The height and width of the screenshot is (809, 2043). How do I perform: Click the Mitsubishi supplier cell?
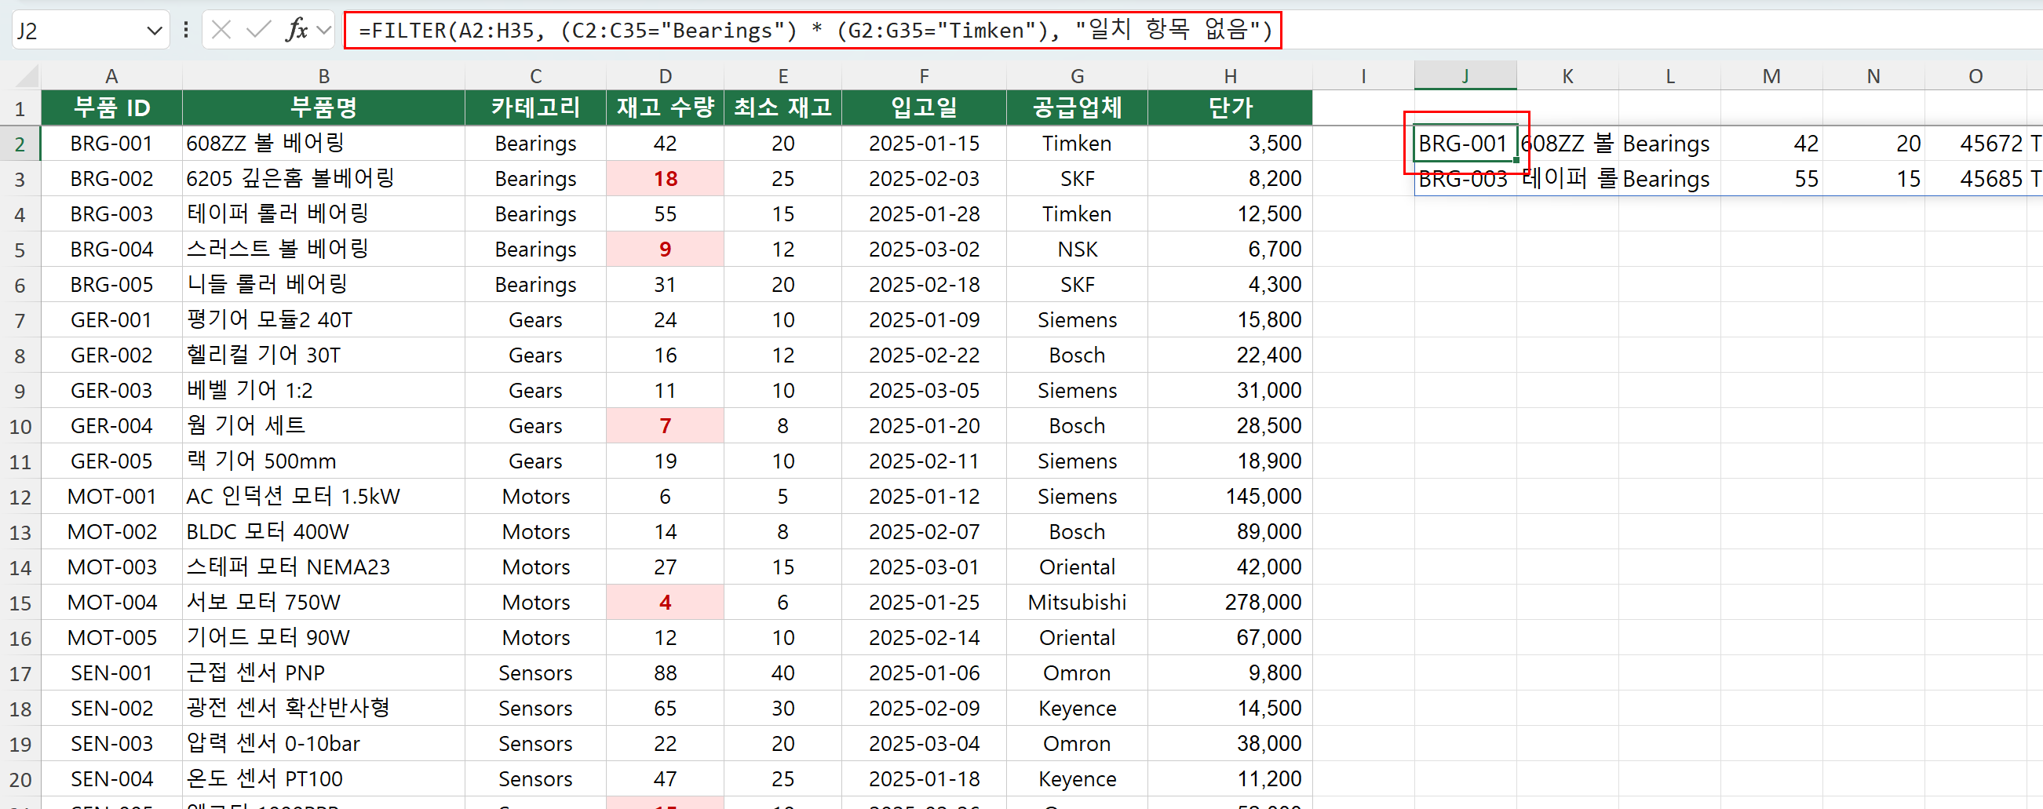click(1077, 603)
